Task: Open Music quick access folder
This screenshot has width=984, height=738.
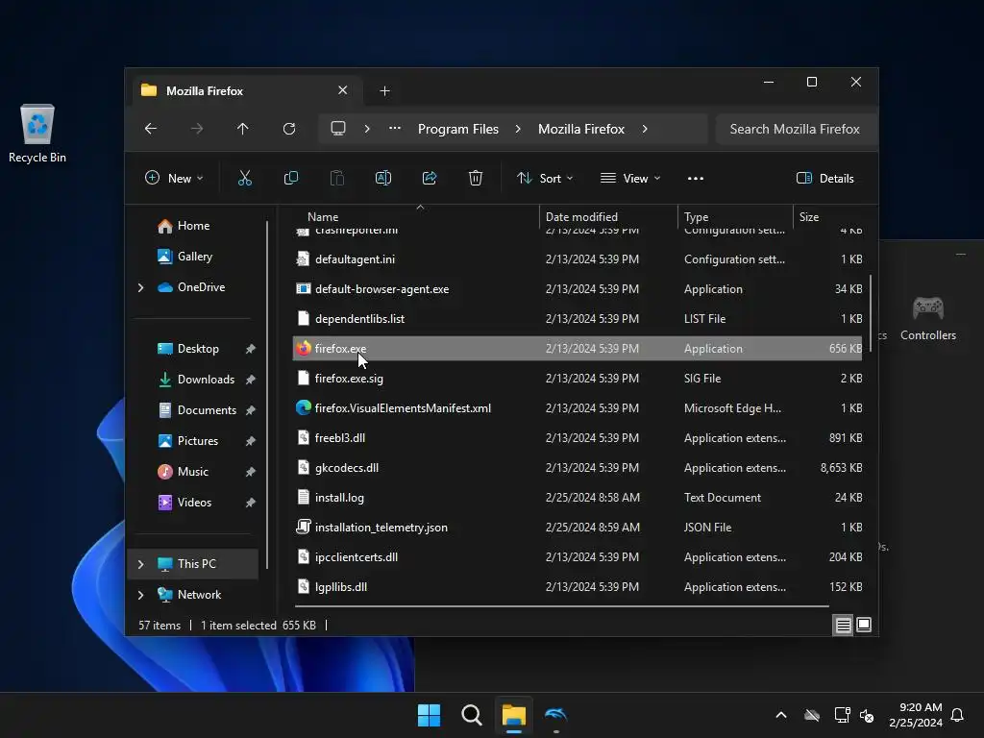Action: point(192,472)
